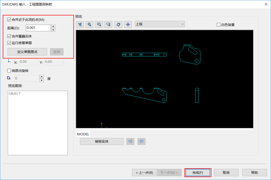
Task: Click finish 完成(F) button
Action: point(198,172)
